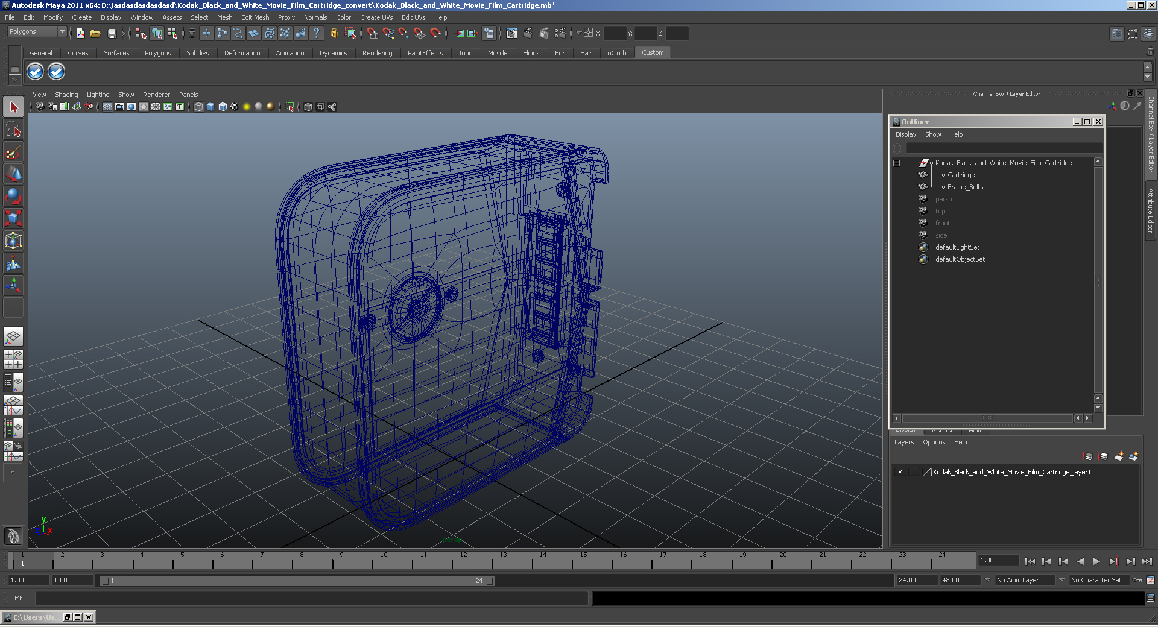Click the New Scene icon
Screen dimensions: 1158x627
80,33
